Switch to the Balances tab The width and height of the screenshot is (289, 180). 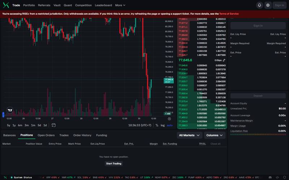point(9,135)
